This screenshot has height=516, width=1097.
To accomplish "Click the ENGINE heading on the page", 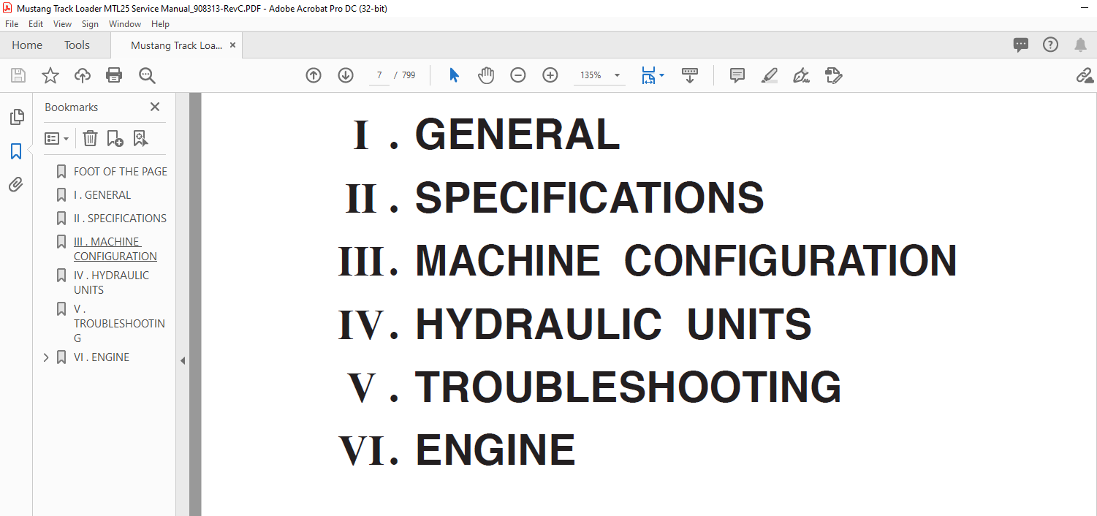I will tap(496, 449).
